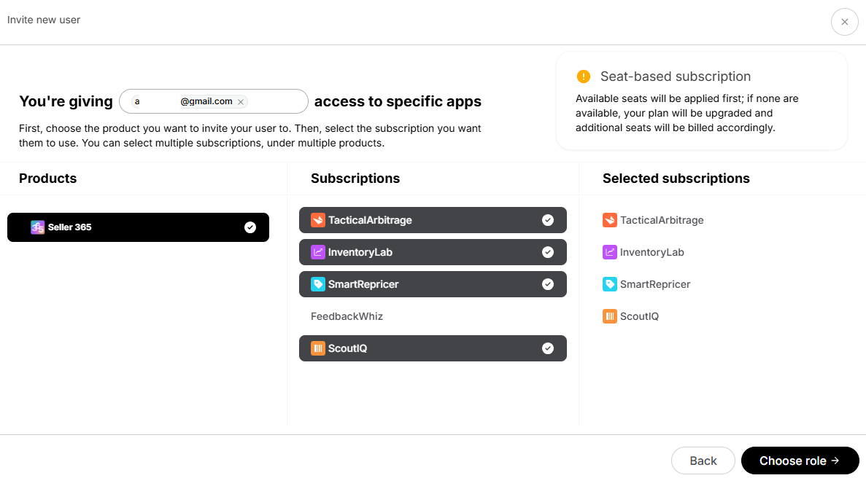Click SmartRepricer in Selected subscriptions
This screenshot has height=478, width=866.
click(x=654, y=284)
